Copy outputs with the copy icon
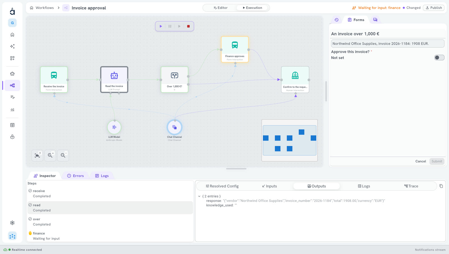 (x=441, y=186)
